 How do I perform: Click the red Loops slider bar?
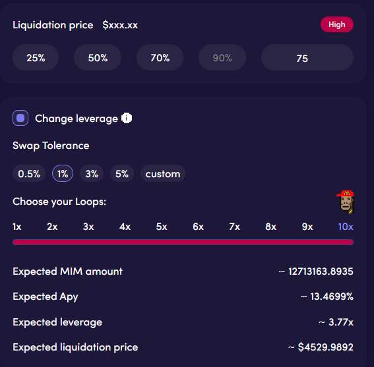pyautogui.click(x=183, y=242)
